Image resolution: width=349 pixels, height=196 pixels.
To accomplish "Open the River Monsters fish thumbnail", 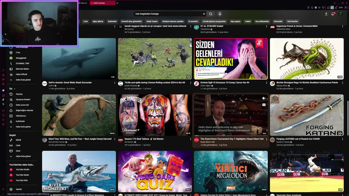I will 79,171.
